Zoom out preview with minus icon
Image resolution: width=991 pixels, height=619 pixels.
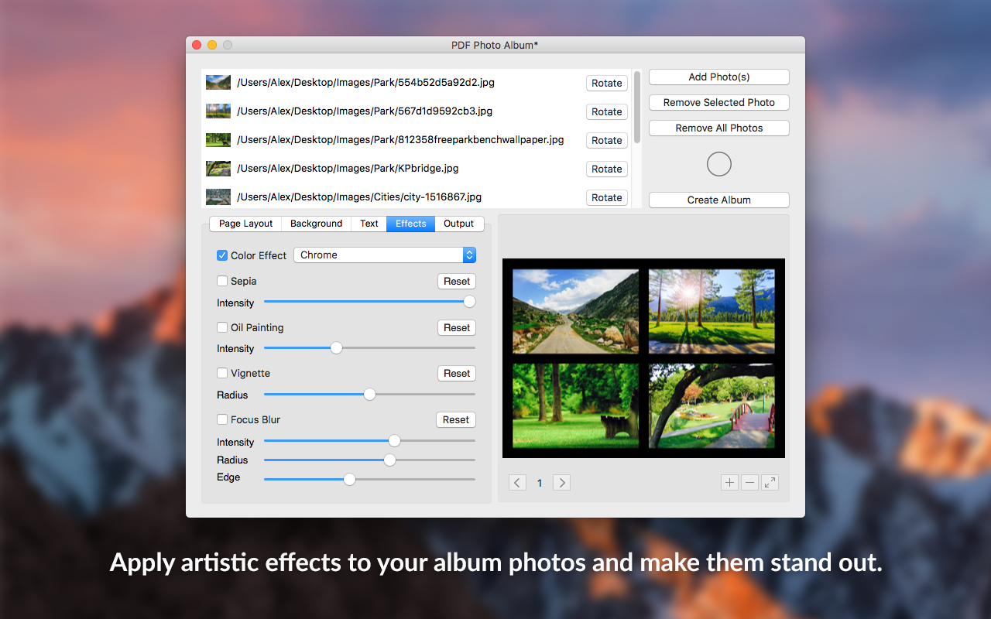pyautogui.click(x=749, y=483)
